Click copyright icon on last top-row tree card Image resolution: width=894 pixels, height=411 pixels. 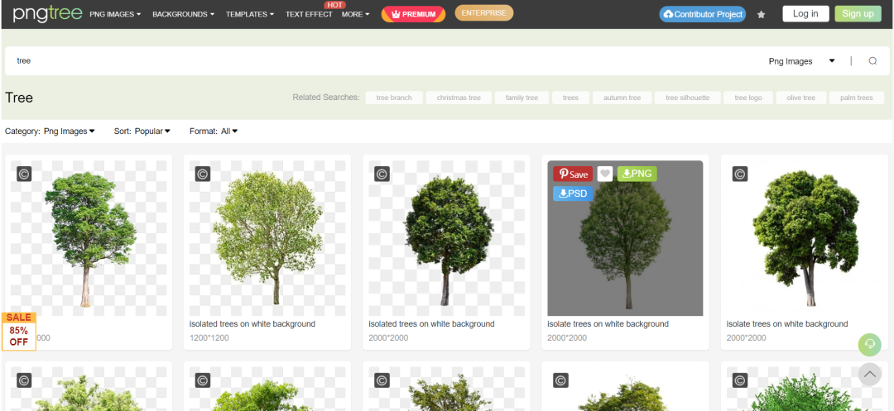[740, 174]
